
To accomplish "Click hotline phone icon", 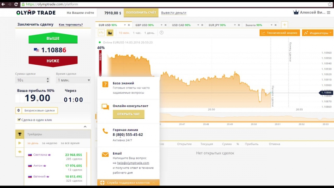I will click(x=105, y=131).
